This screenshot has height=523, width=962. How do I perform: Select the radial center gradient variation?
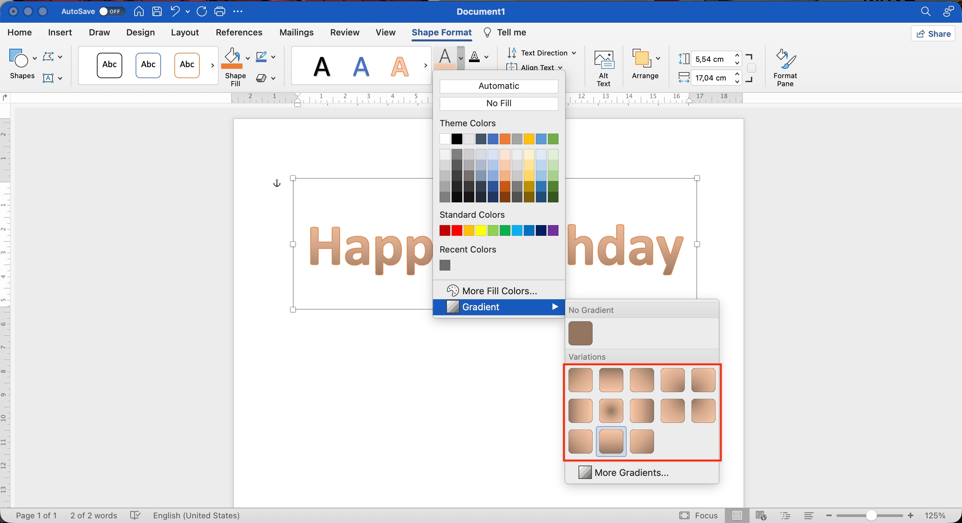click(x=611, y=411)
